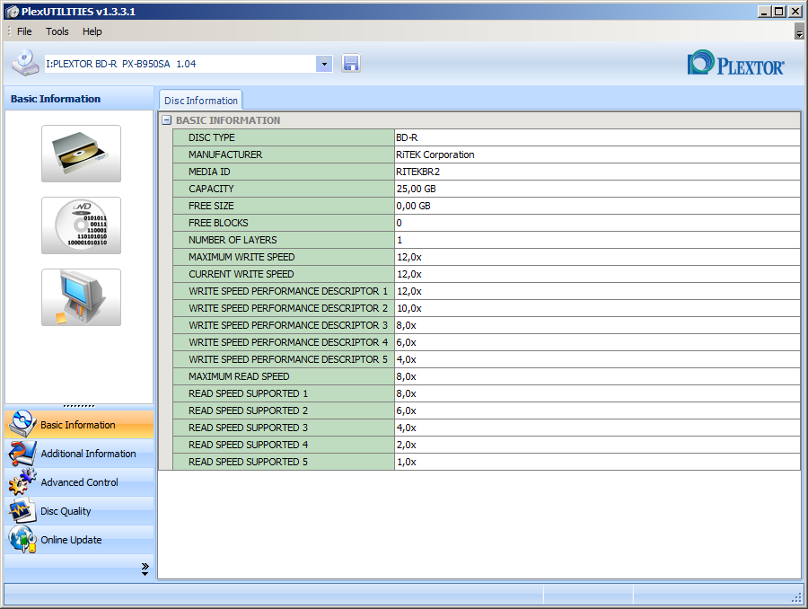808x609 pixels.
Task: Open the Tools menu
Action: point(57,31)
